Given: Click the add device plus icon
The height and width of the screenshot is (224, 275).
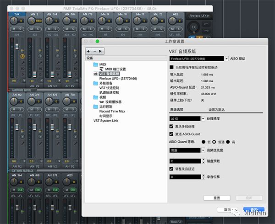Looking at the screenshot, I should click(88, 51).
